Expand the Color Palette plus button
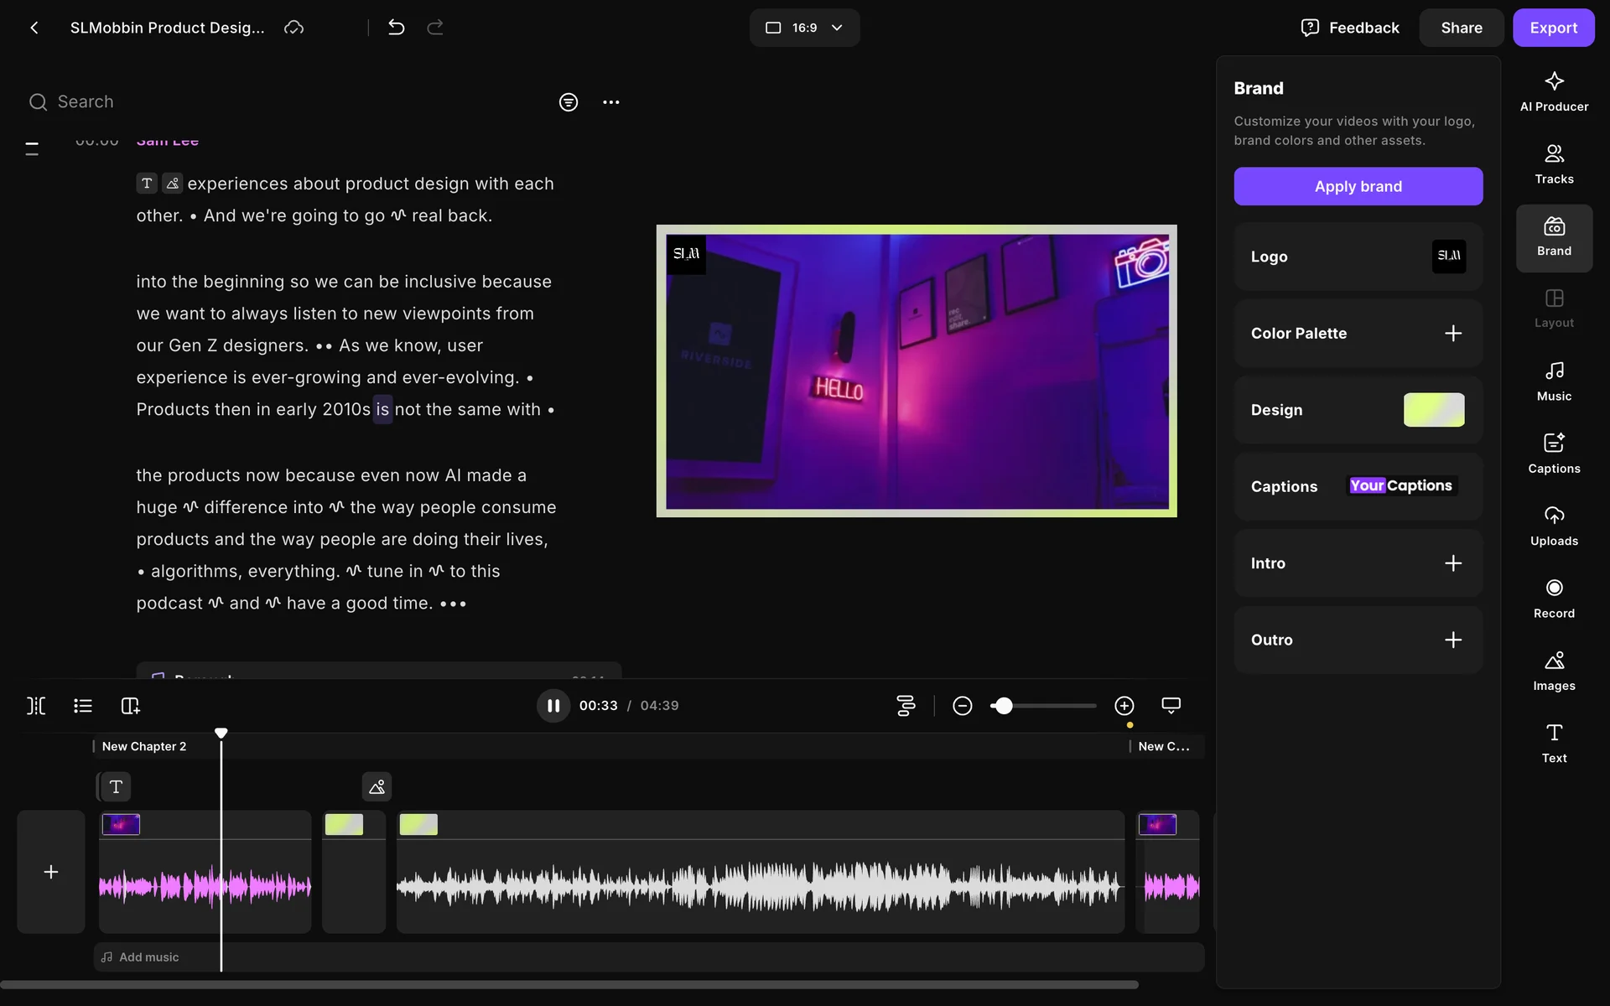The image size is (1610, 1006). [x=1452, y=334]
